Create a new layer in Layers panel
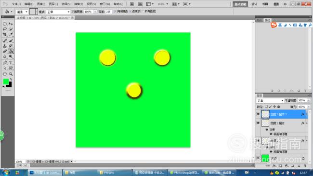313x176 pixels. coord(299,166)
